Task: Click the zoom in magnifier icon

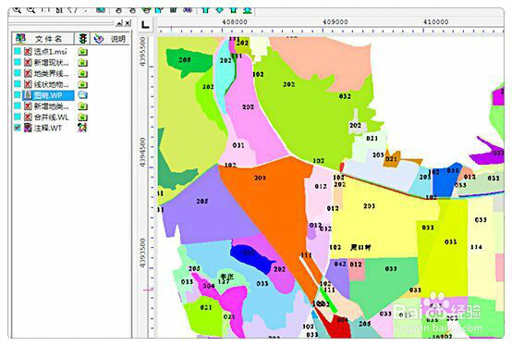Action: pos(17,10)
